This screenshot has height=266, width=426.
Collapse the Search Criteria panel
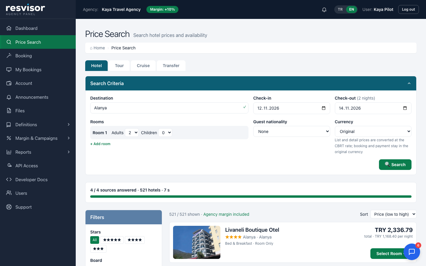409,83
